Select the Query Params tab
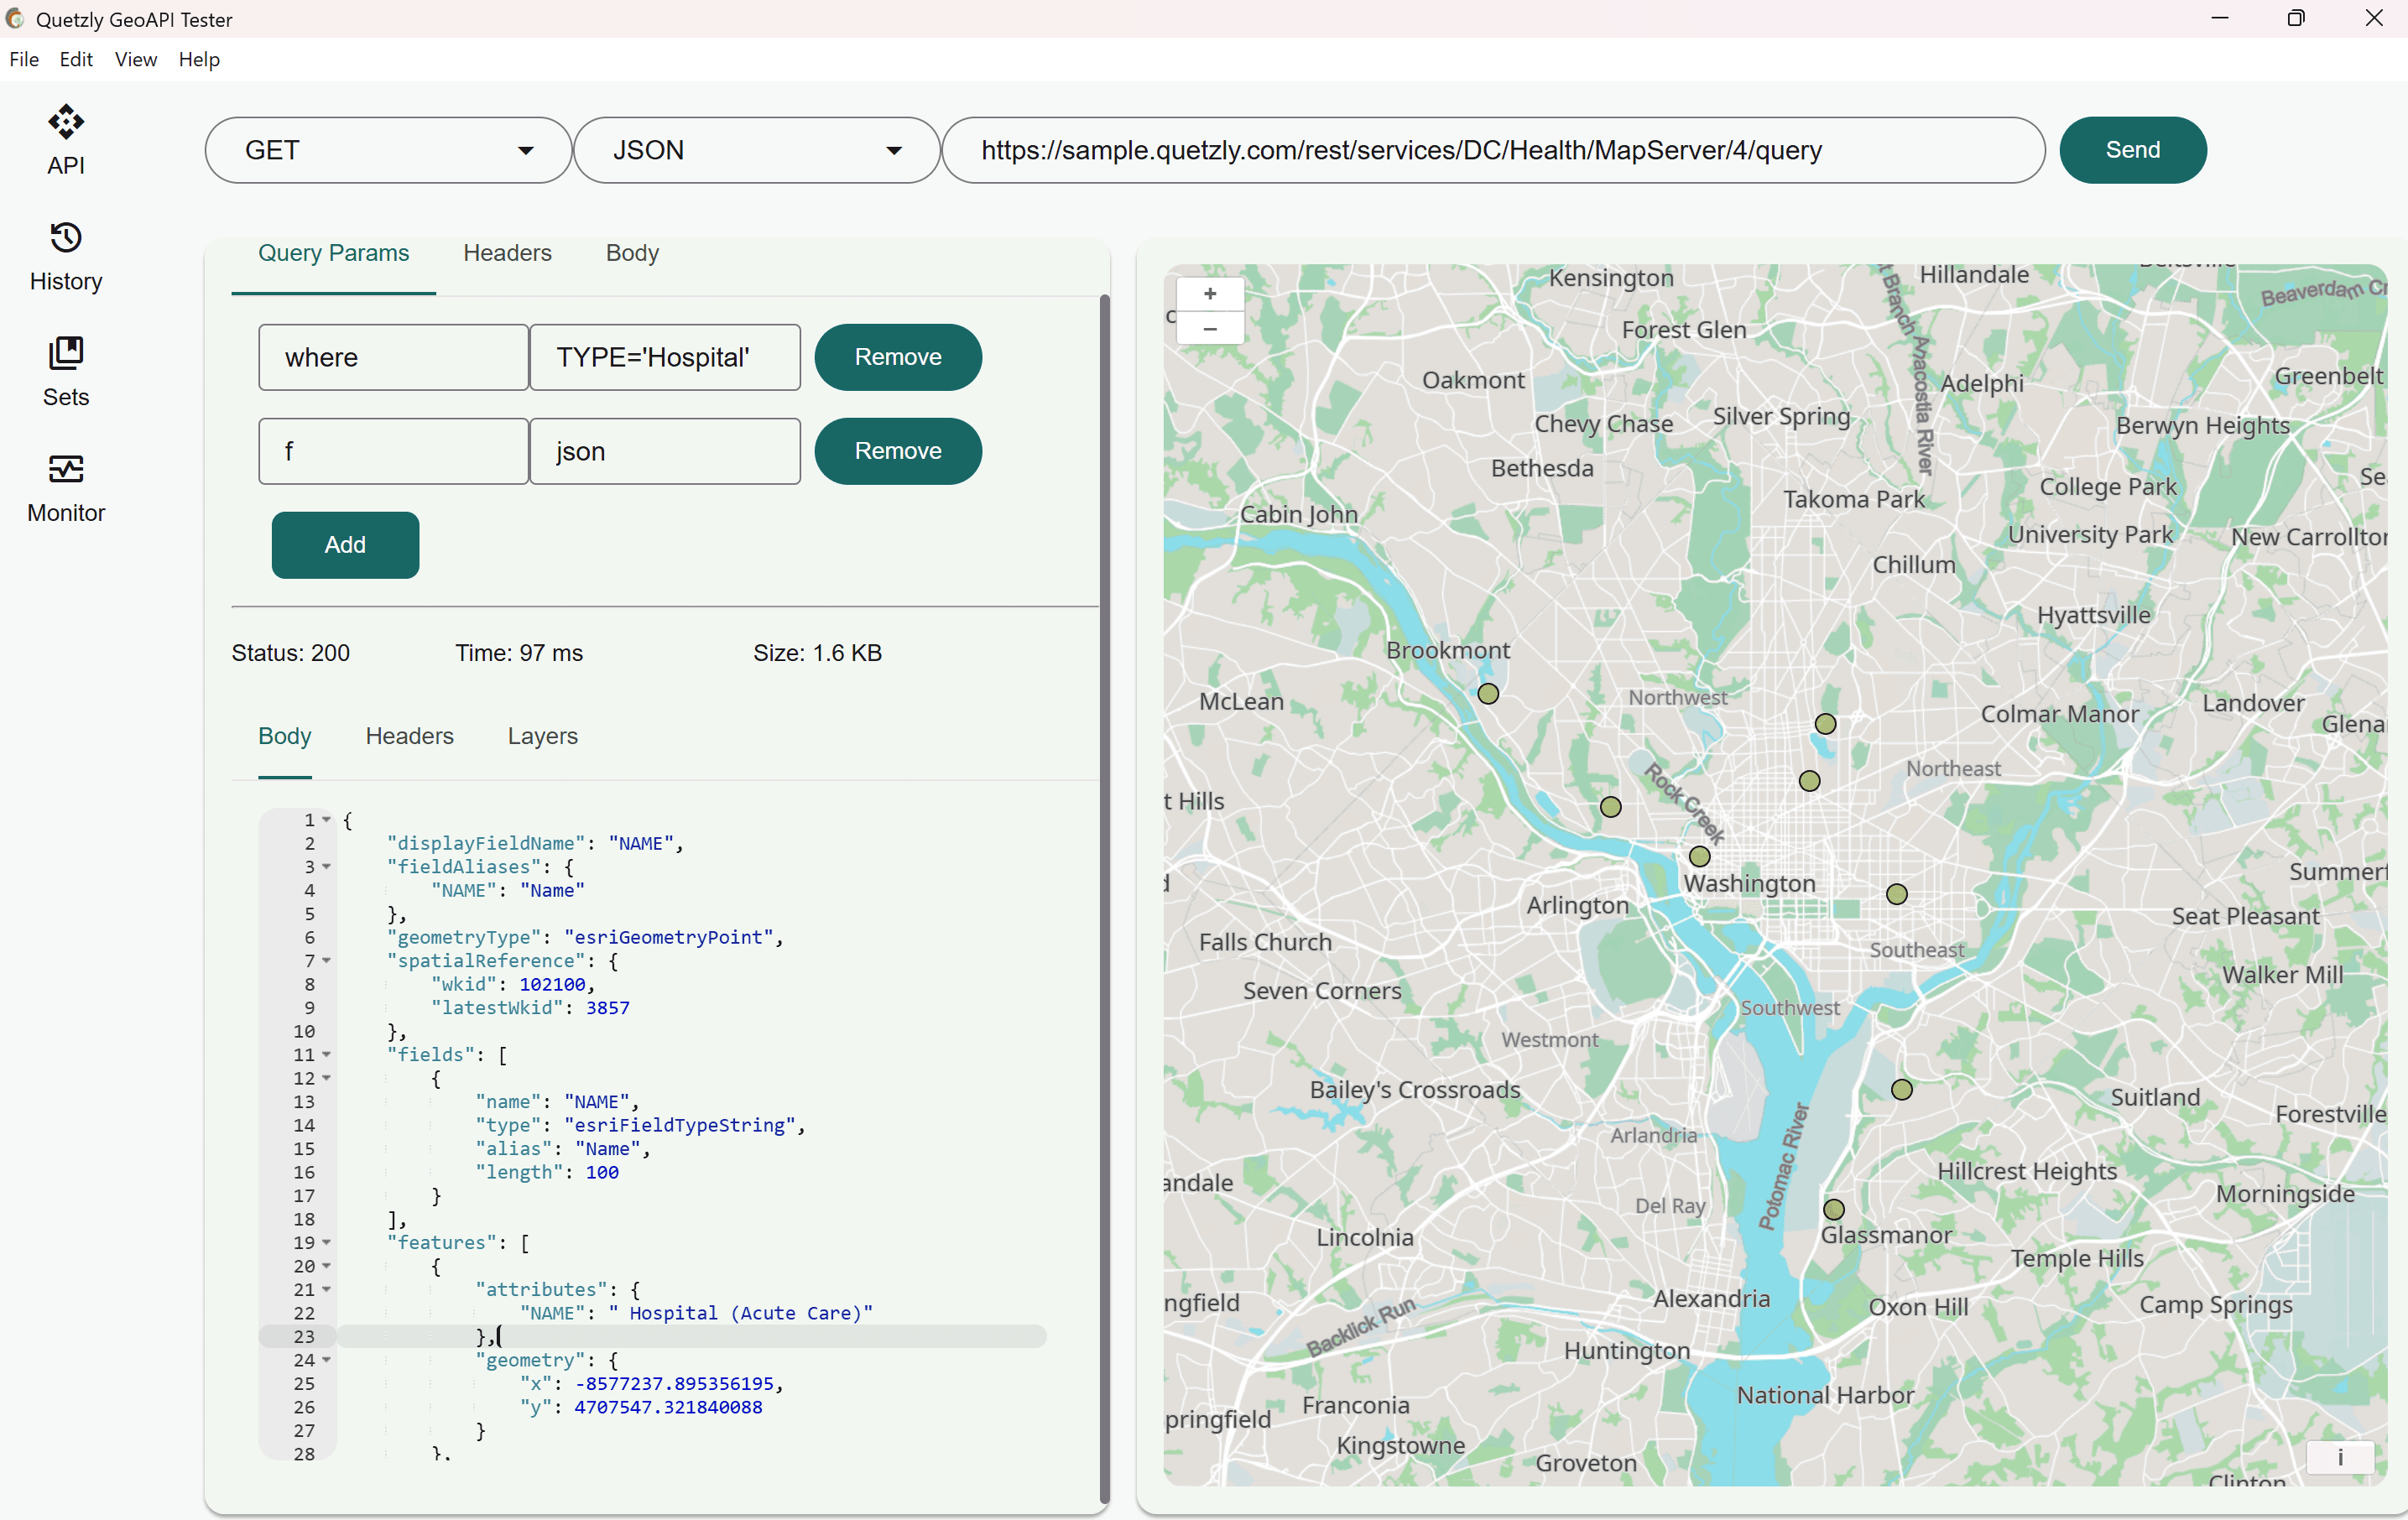2408x1520 pixels. [x=333, y=253]
